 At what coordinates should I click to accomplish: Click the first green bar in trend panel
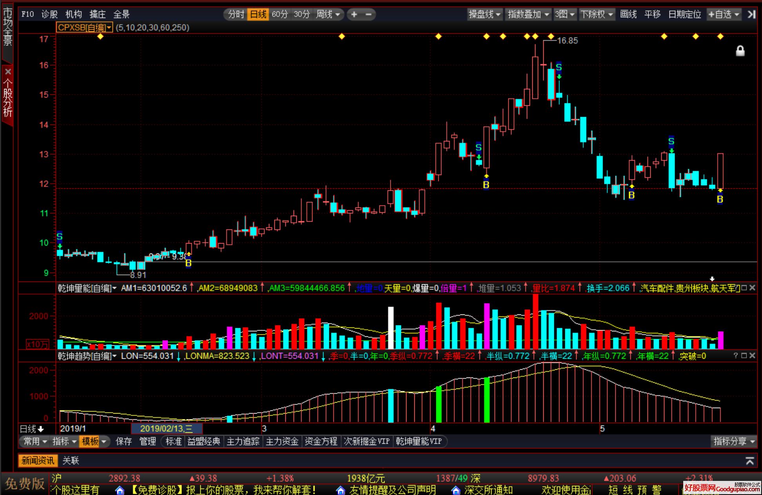439,404
